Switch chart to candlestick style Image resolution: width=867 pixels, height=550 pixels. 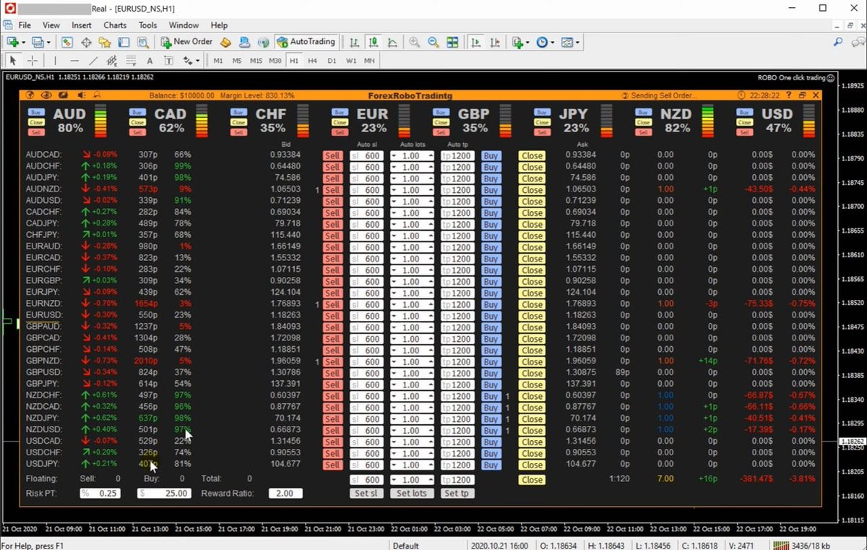point(374,43)
